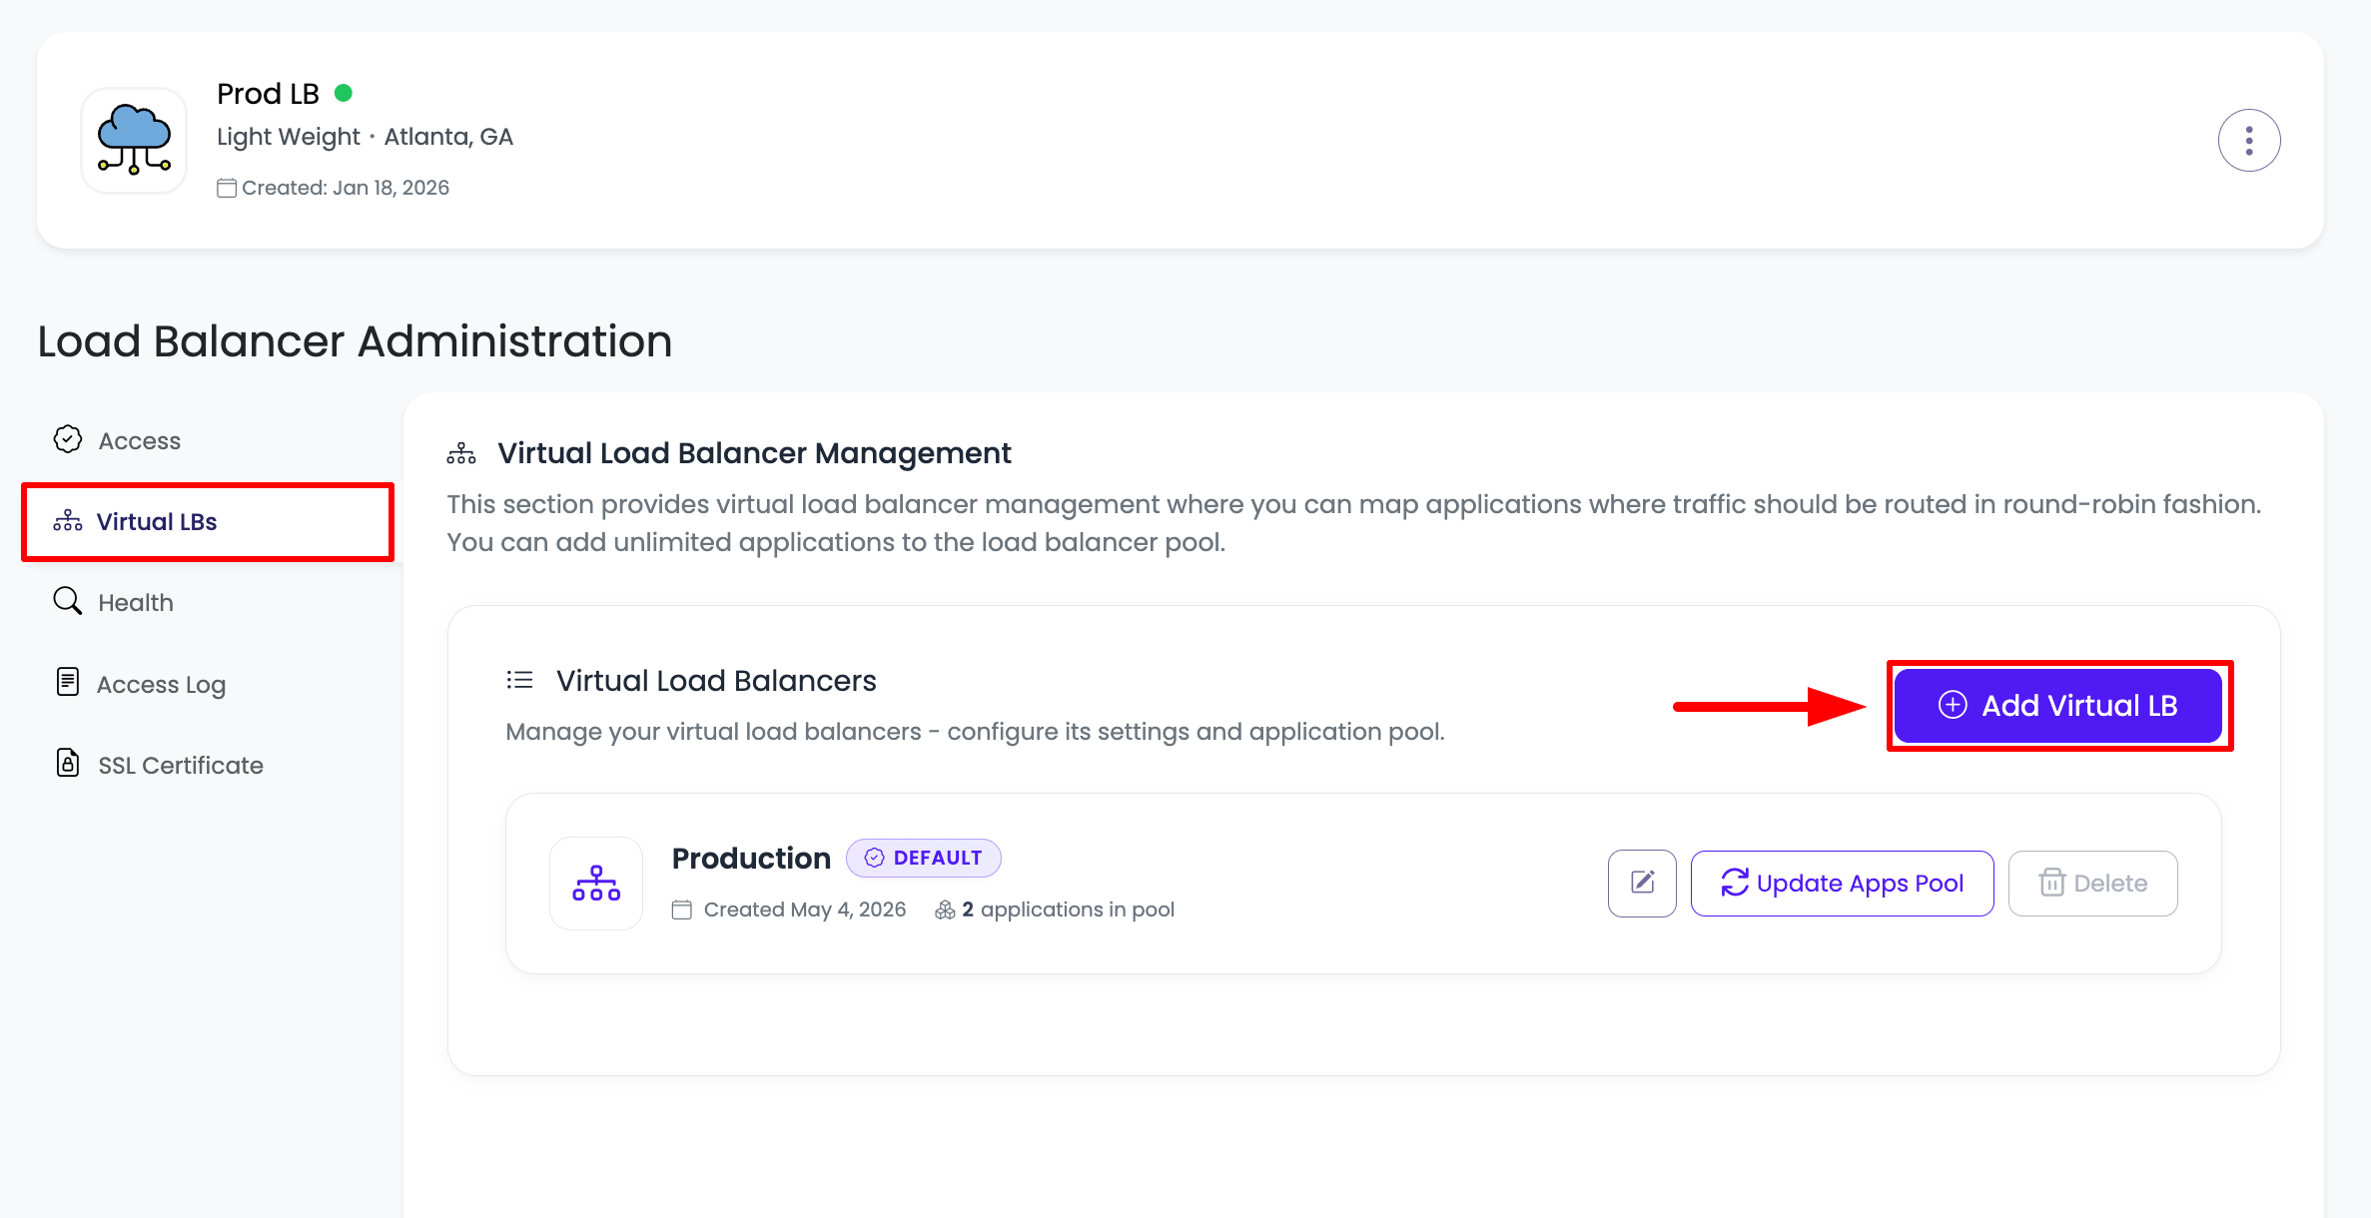Click the 'Virtual Load Balancers' subheading
2371x1218 pixels.
point(716,681)
